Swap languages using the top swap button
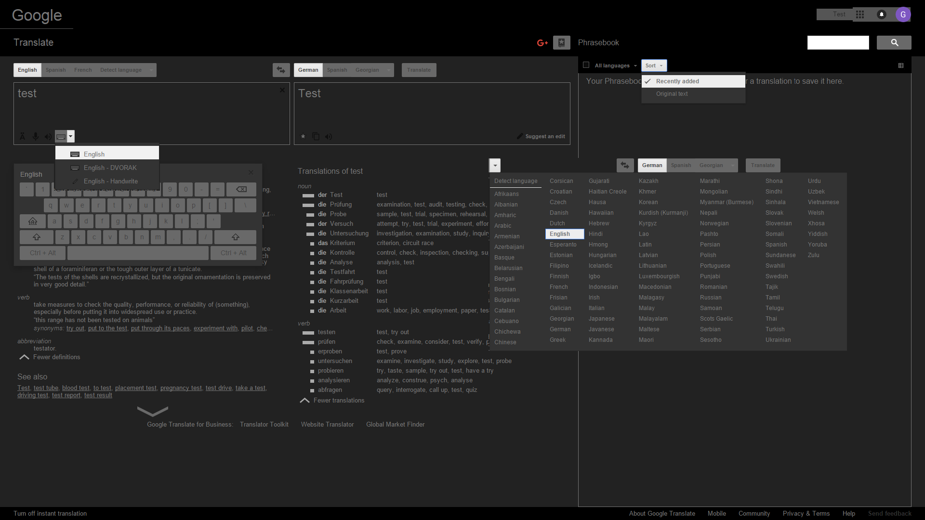This screenshot has width=925, height=520. pyautogui.click(x=281, y=70)
